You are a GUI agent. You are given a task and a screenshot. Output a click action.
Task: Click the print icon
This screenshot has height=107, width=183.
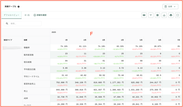pos(171,15)
